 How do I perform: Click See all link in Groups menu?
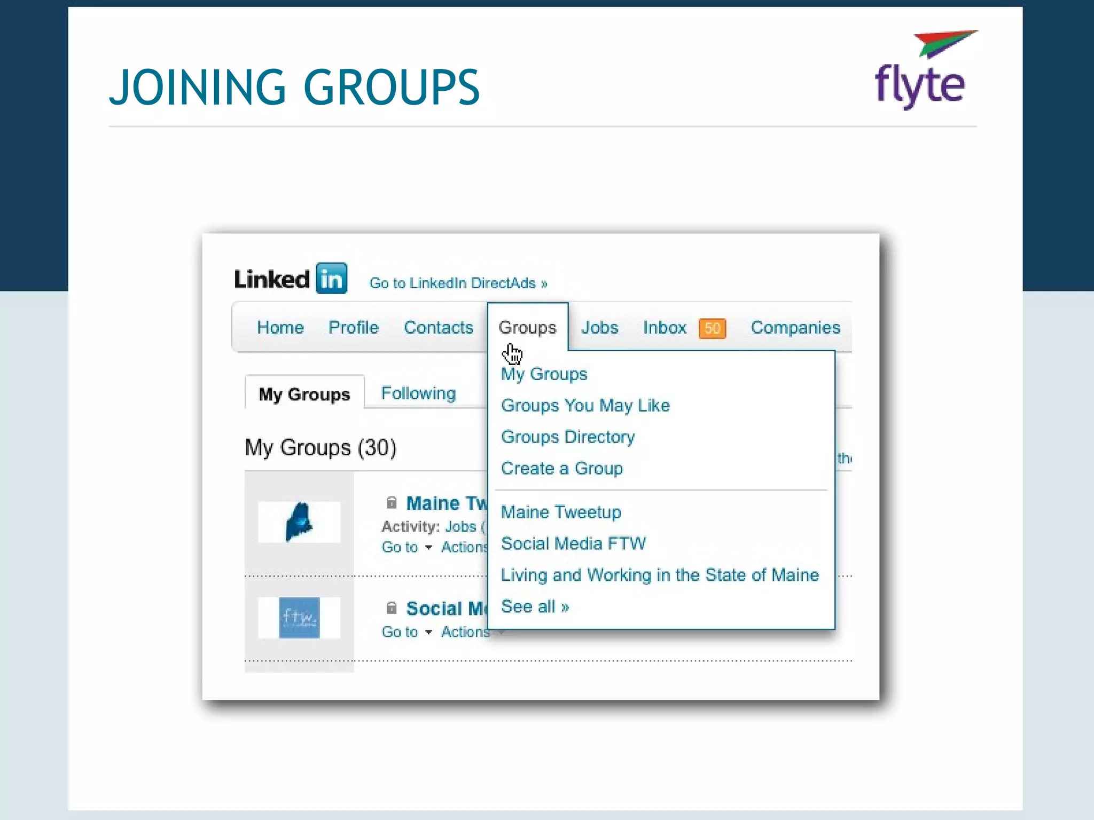coord(535,606)
